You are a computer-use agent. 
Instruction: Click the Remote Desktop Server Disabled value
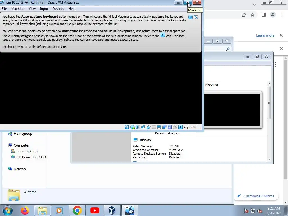coord(175,154)
